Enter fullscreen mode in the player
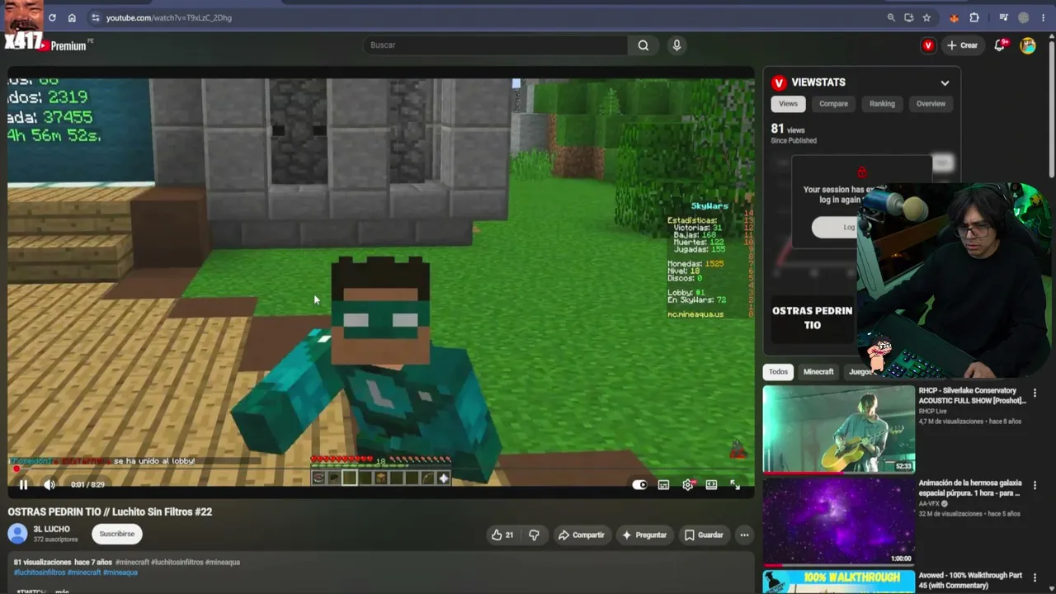This screenshot has height=594, width=1056. [x=735, y=485]
